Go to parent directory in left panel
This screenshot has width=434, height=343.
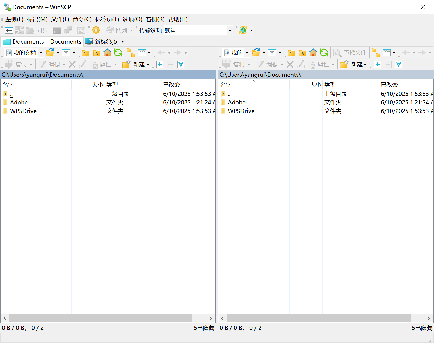click(x=86, y=53)
